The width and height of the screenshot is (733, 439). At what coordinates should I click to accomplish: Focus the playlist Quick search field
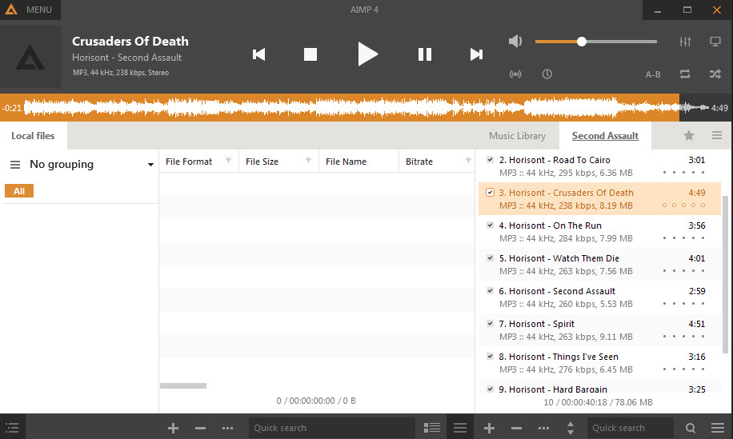point(630,428)
